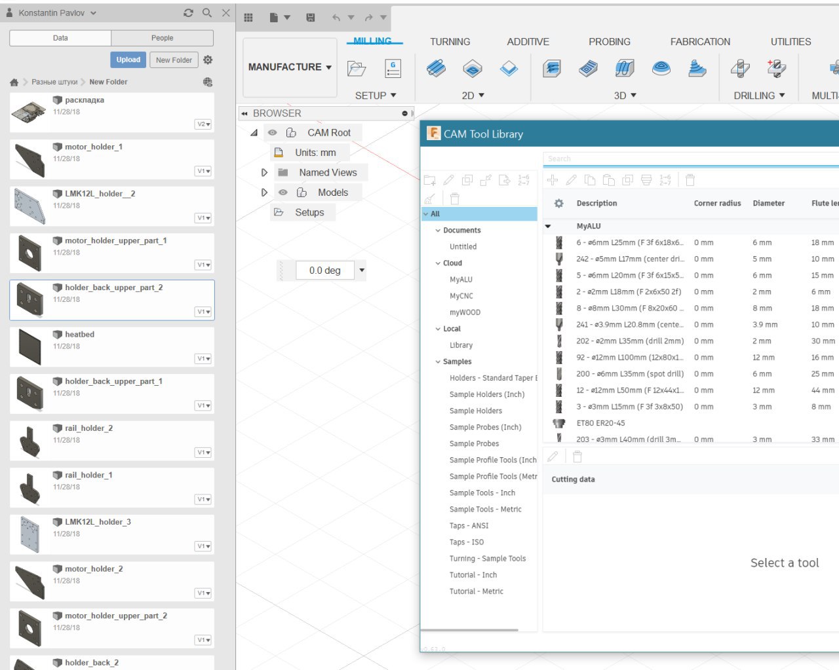The width and height of the screenshot is (839, 670).
Task: Open the SETUP menu dropdown
Action: point(376,96)
